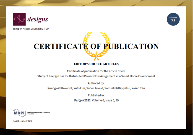Click 'an Open Access Journal by MDPI' text

click(31, 29)
